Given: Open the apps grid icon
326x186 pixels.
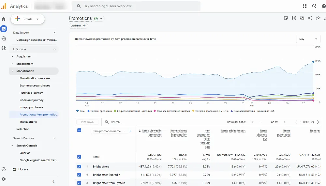Looking at the screenshot, I should (x=304, y=6).
